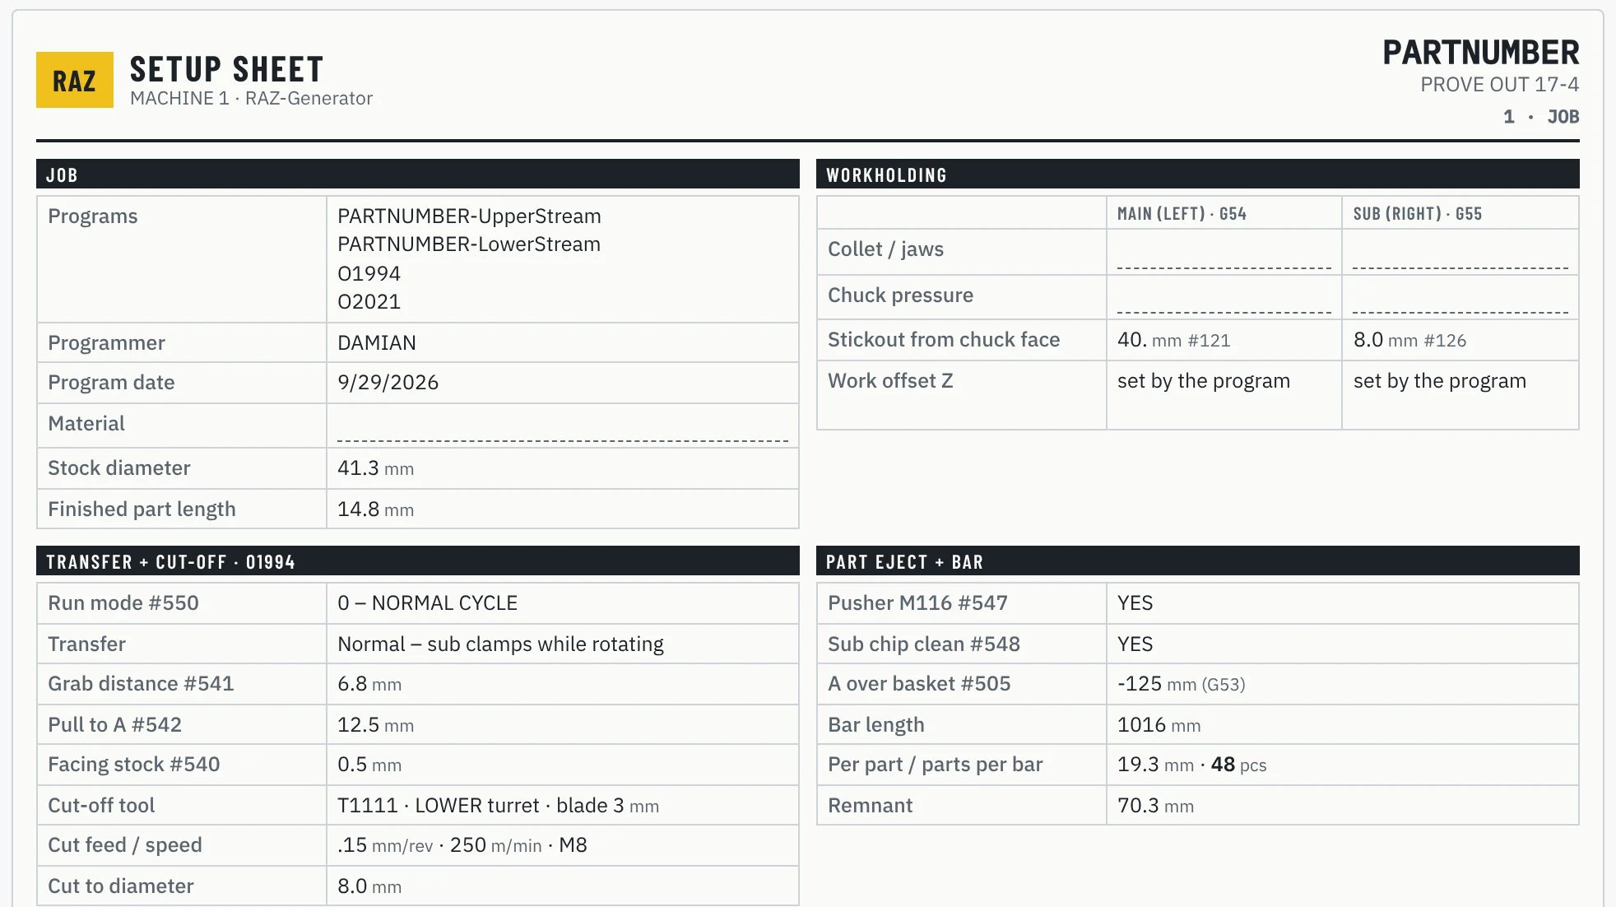Click the stock diameter value '41.3 mm'

click(375, 468)
